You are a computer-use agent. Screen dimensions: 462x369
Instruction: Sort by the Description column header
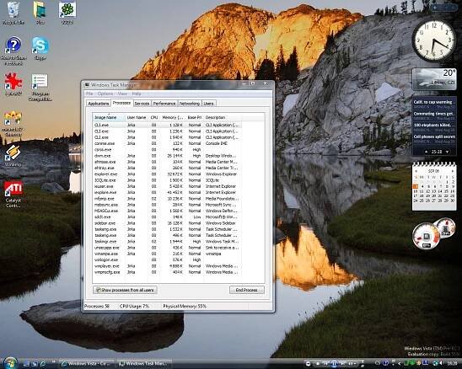point(223,117)
